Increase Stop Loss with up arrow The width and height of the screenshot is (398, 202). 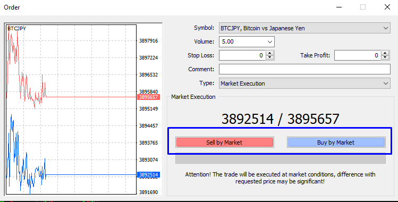click(x=270, y=53)
